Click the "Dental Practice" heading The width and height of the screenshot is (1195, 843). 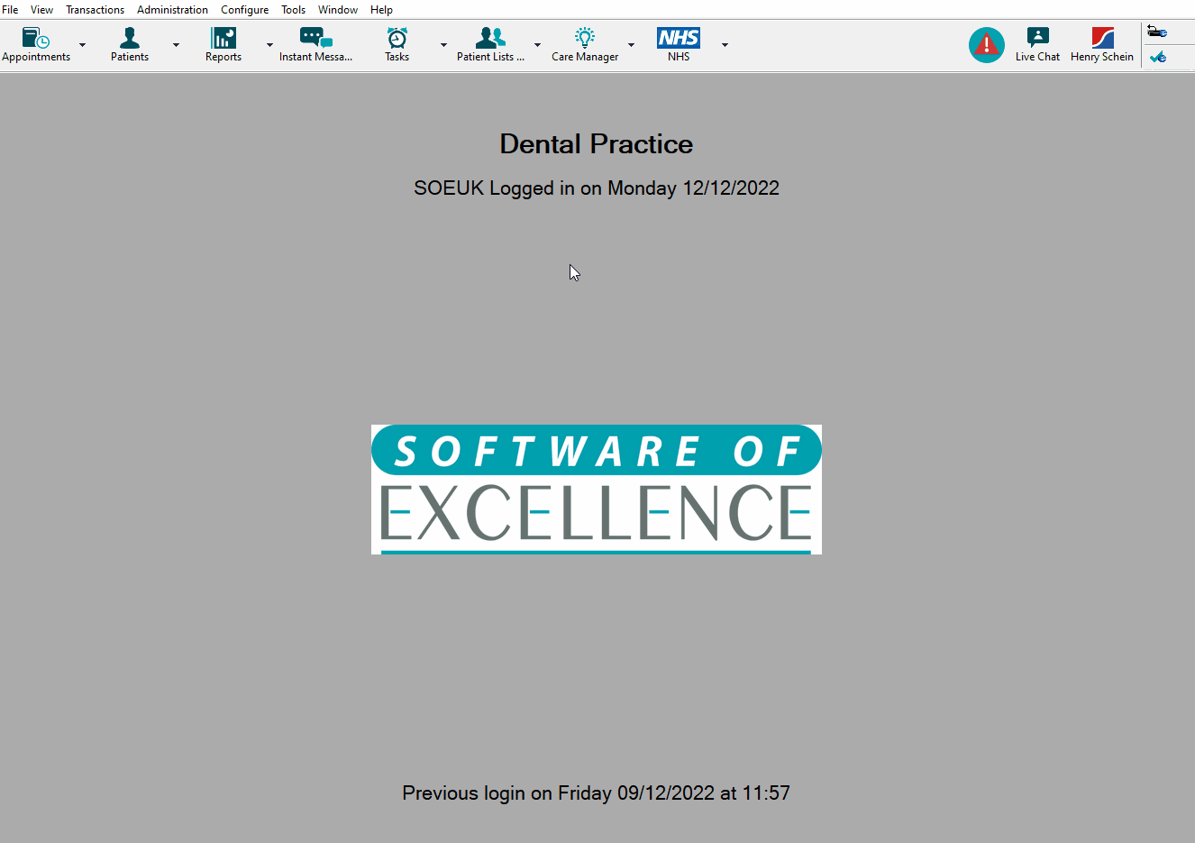(x=597, y=144)
